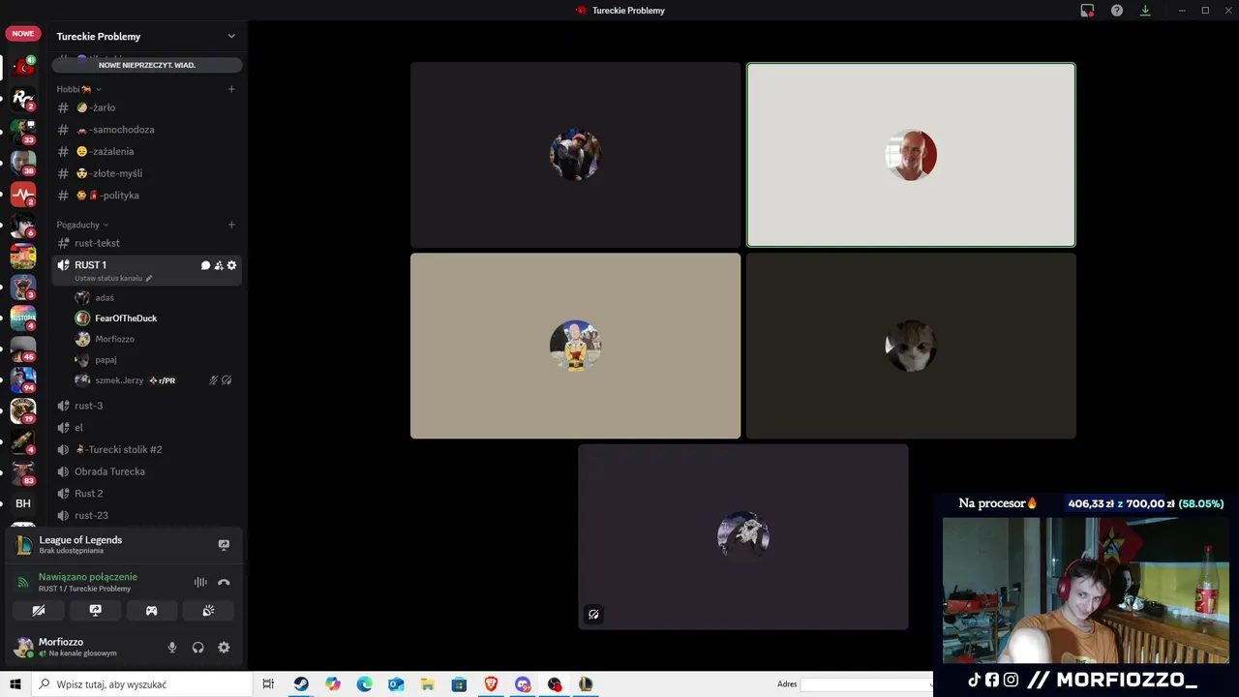Launch Steam from the taskbar
Screen dimensions: 1239x697
(x=301, y=684)
